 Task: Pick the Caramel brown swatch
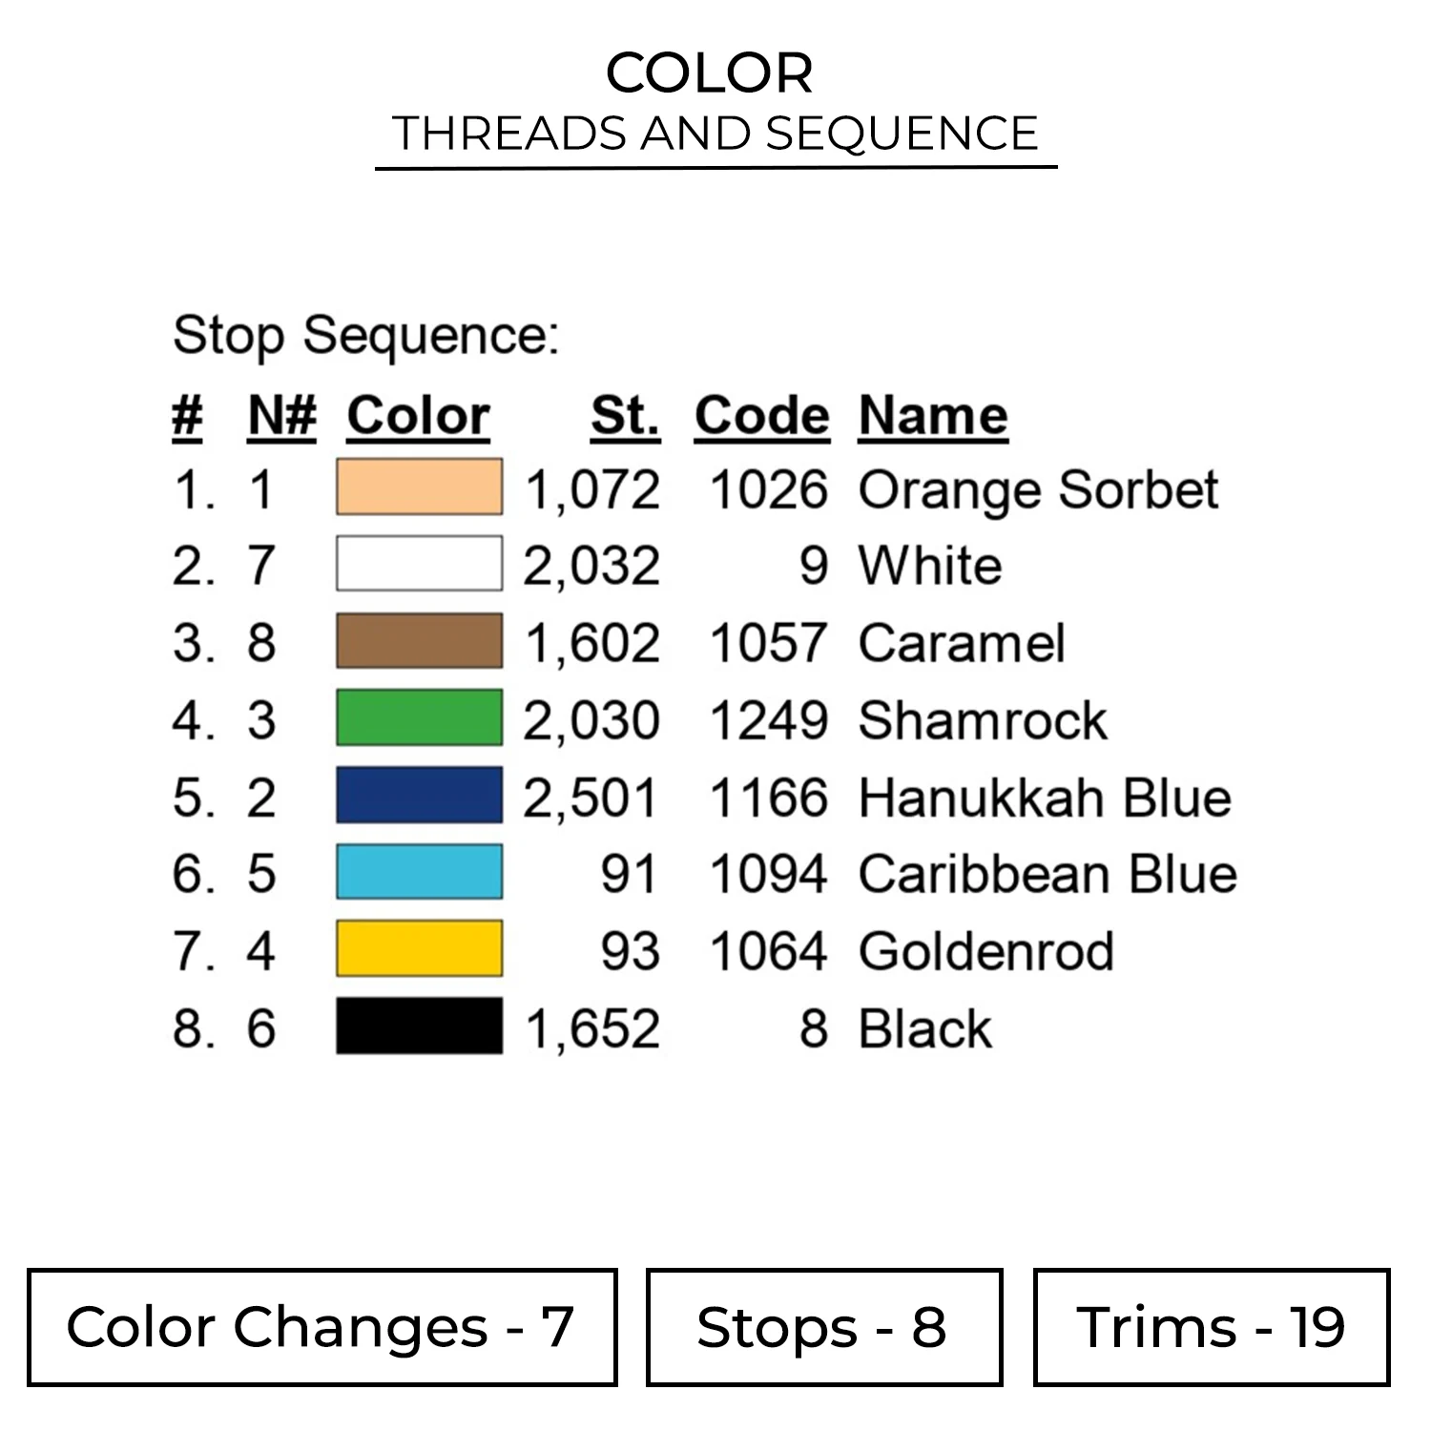(x=419, y=641)
